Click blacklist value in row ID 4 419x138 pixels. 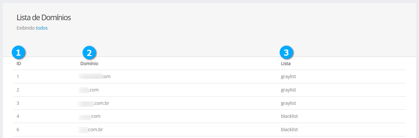coord(289,116)
